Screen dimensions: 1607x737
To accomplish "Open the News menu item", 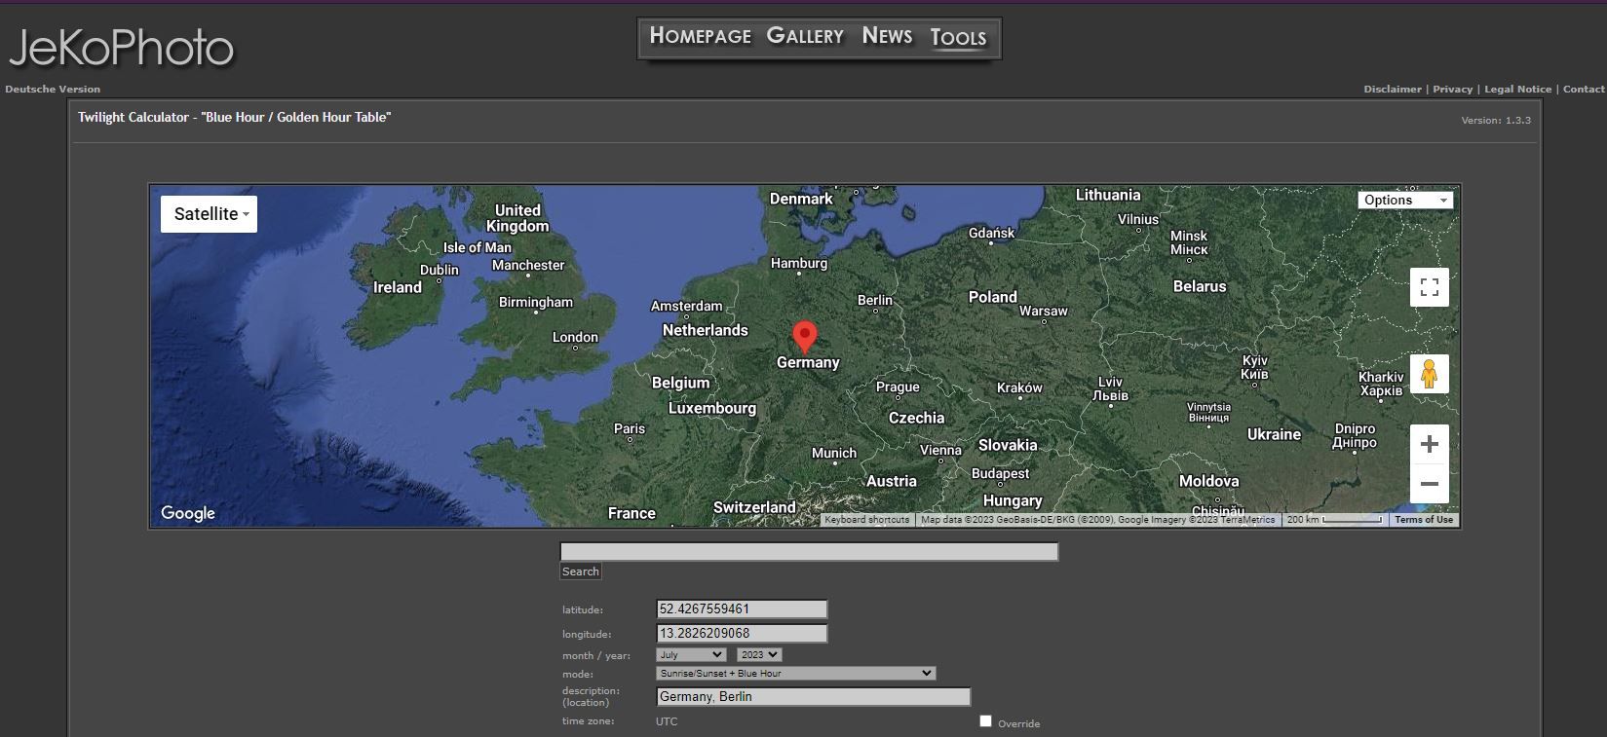I will point(887,36).
